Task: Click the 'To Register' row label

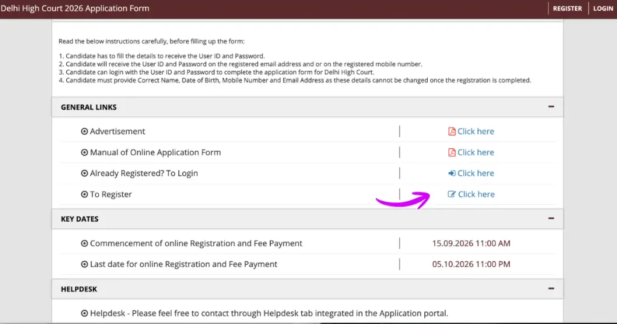Action: tap(111, 195)
